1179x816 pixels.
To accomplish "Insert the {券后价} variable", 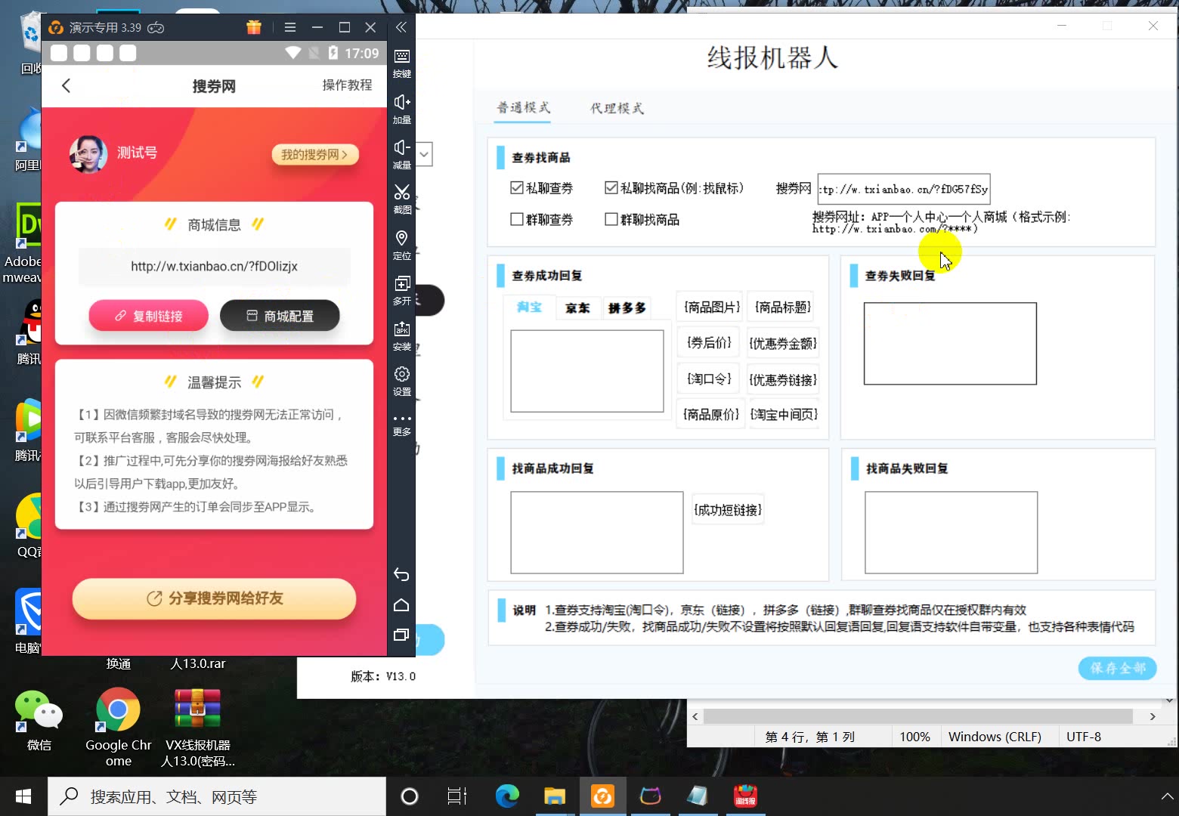I will [709, 342].
